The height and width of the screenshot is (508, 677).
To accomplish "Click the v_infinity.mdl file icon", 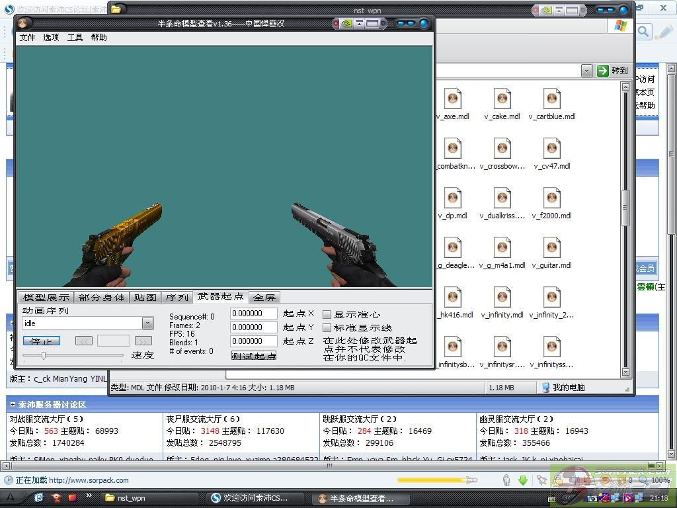I will (x=502, y=298).
